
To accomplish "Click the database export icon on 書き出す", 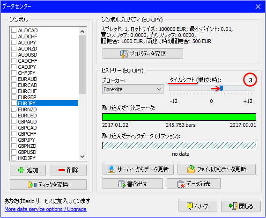I will (x=122, y=184).
